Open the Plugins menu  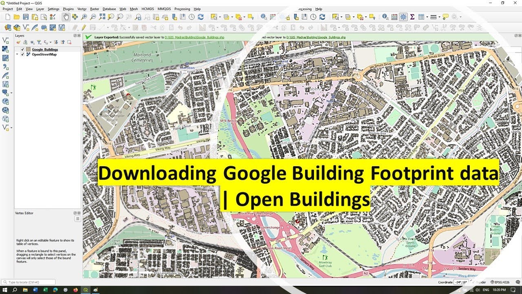pos(68,9)
